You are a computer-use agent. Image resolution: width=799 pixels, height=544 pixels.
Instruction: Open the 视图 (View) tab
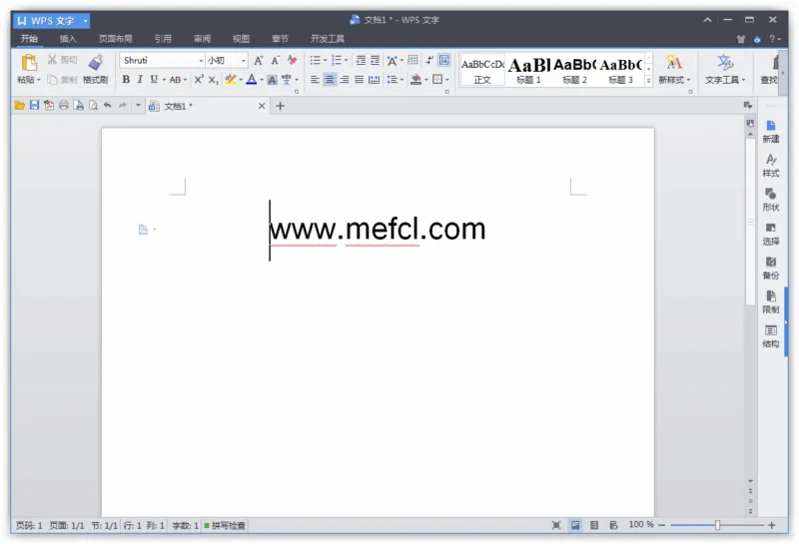point(241,39)
